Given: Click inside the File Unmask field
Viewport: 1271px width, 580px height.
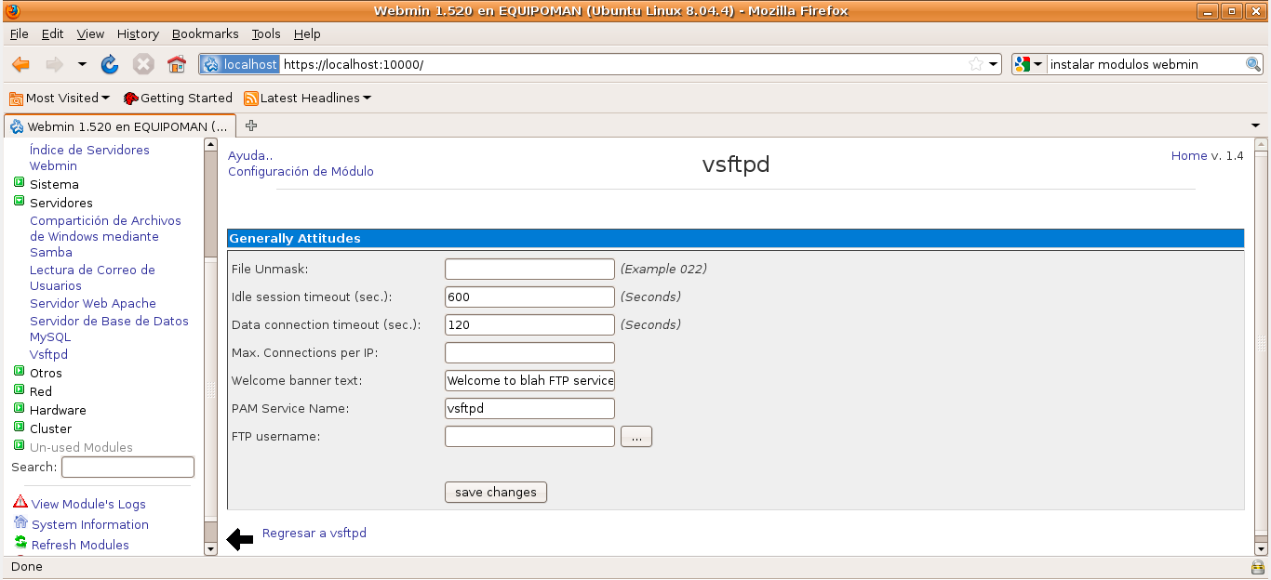Looking at the screenshot, I should click(x=528, y=269).
